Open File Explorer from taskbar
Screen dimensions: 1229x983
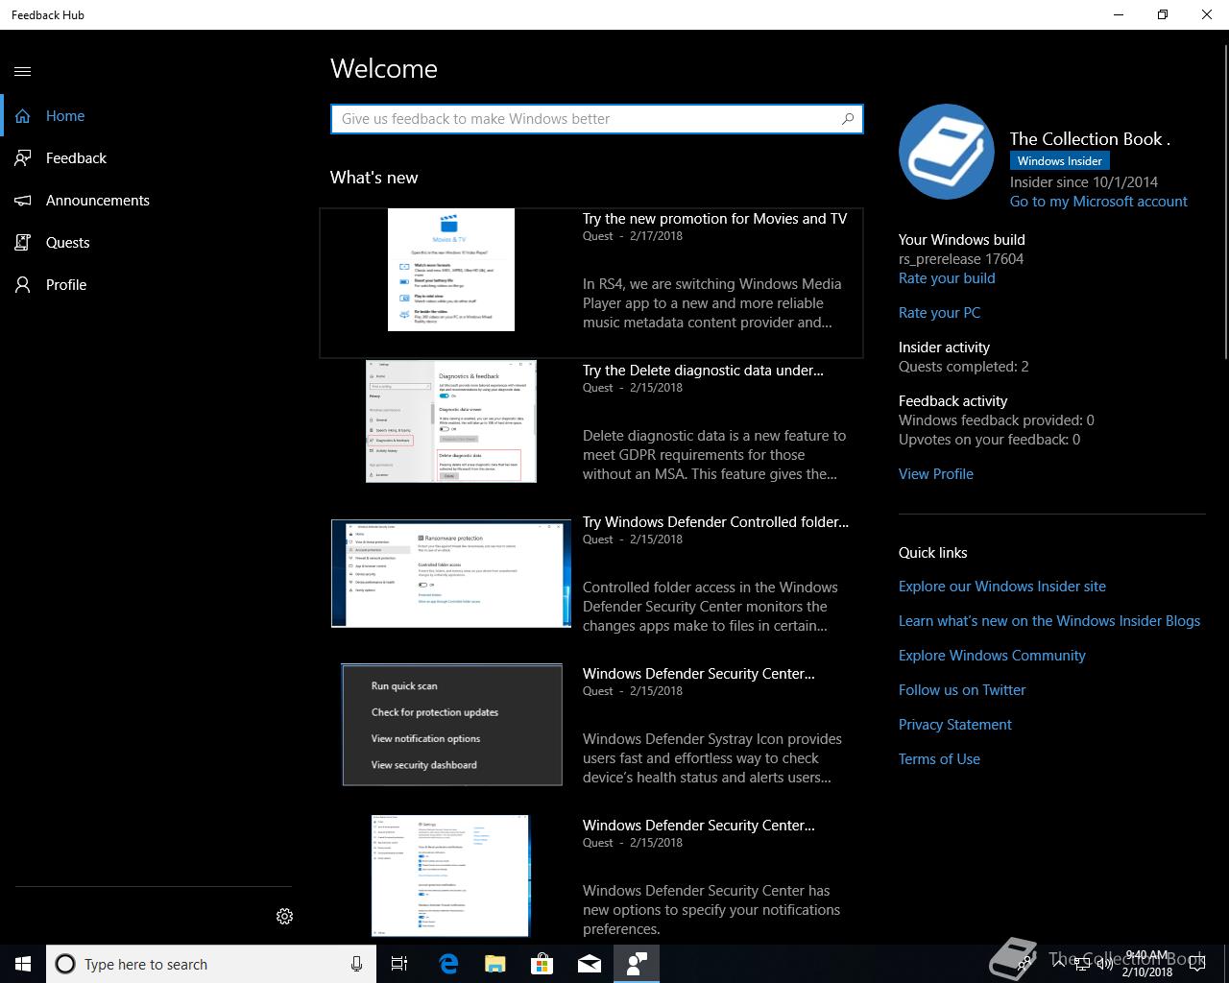click(495, 964)
